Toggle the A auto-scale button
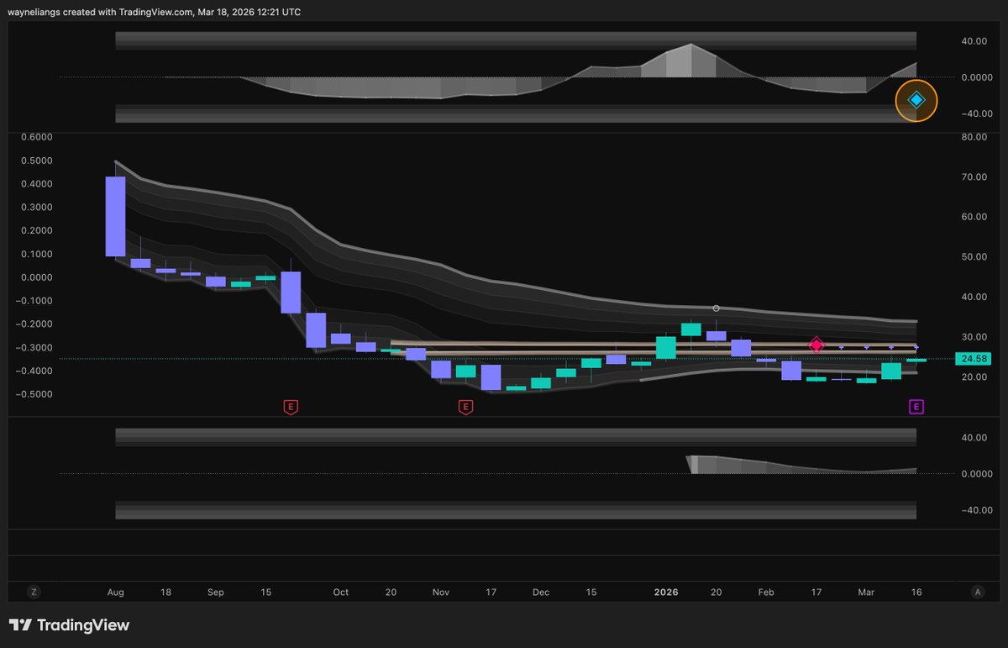 tap(978, 592)
